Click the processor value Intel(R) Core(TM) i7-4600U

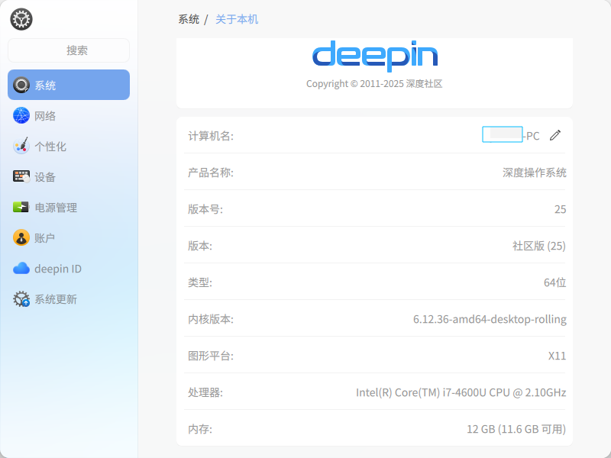click(x=461, y=392)
